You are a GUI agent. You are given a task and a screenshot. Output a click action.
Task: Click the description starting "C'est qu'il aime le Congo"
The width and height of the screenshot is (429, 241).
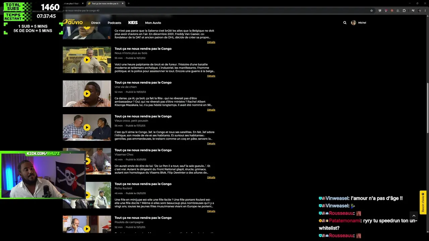point(165,136)
